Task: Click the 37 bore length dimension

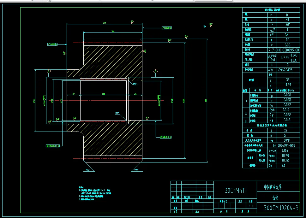Action: (x=74, y=94)
